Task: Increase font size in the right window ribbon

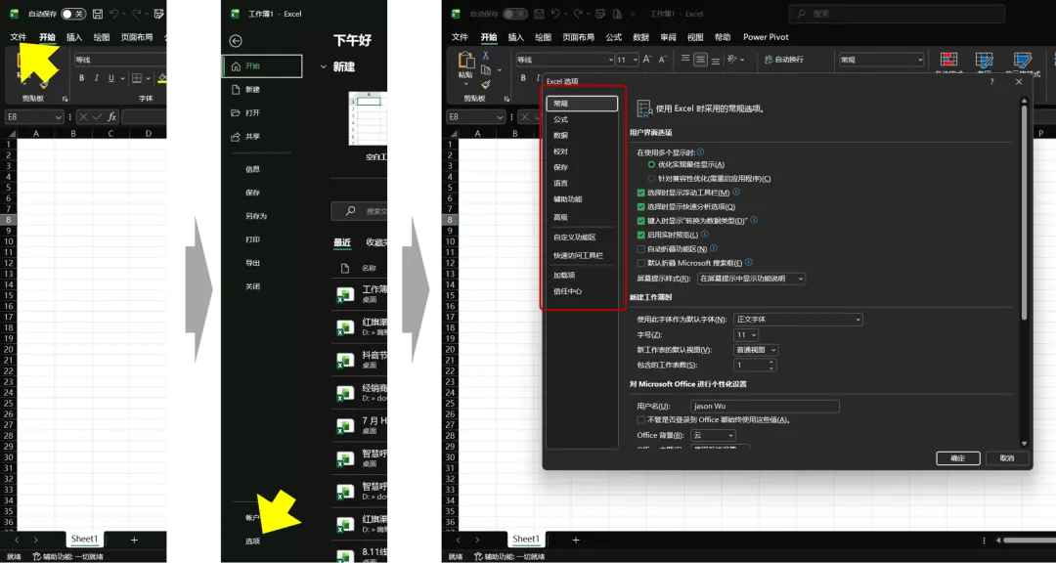Action: 647,60
